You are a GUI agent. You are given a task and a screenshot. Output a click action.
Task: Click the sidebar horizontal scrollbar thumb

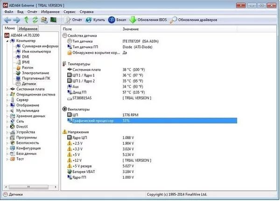click(x=28, y=187)
